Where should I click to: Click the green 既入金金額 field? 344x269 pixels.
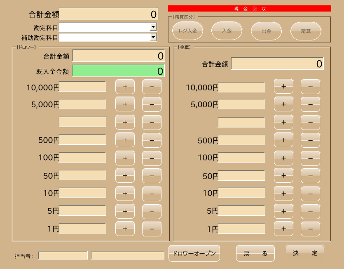tap(119, 71)
